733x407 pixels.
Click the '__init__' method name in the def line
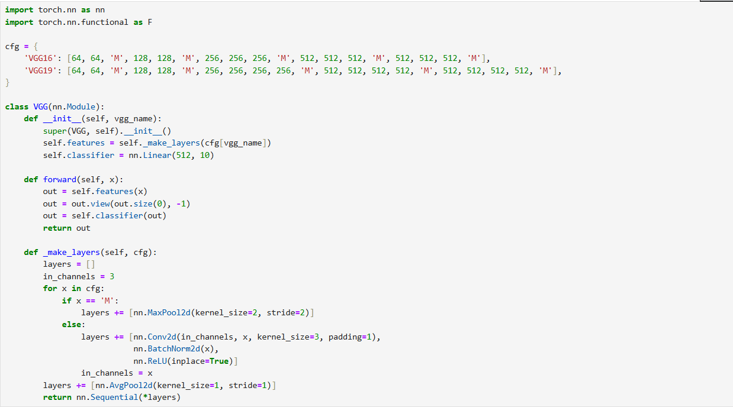click(x=62, y=119)
